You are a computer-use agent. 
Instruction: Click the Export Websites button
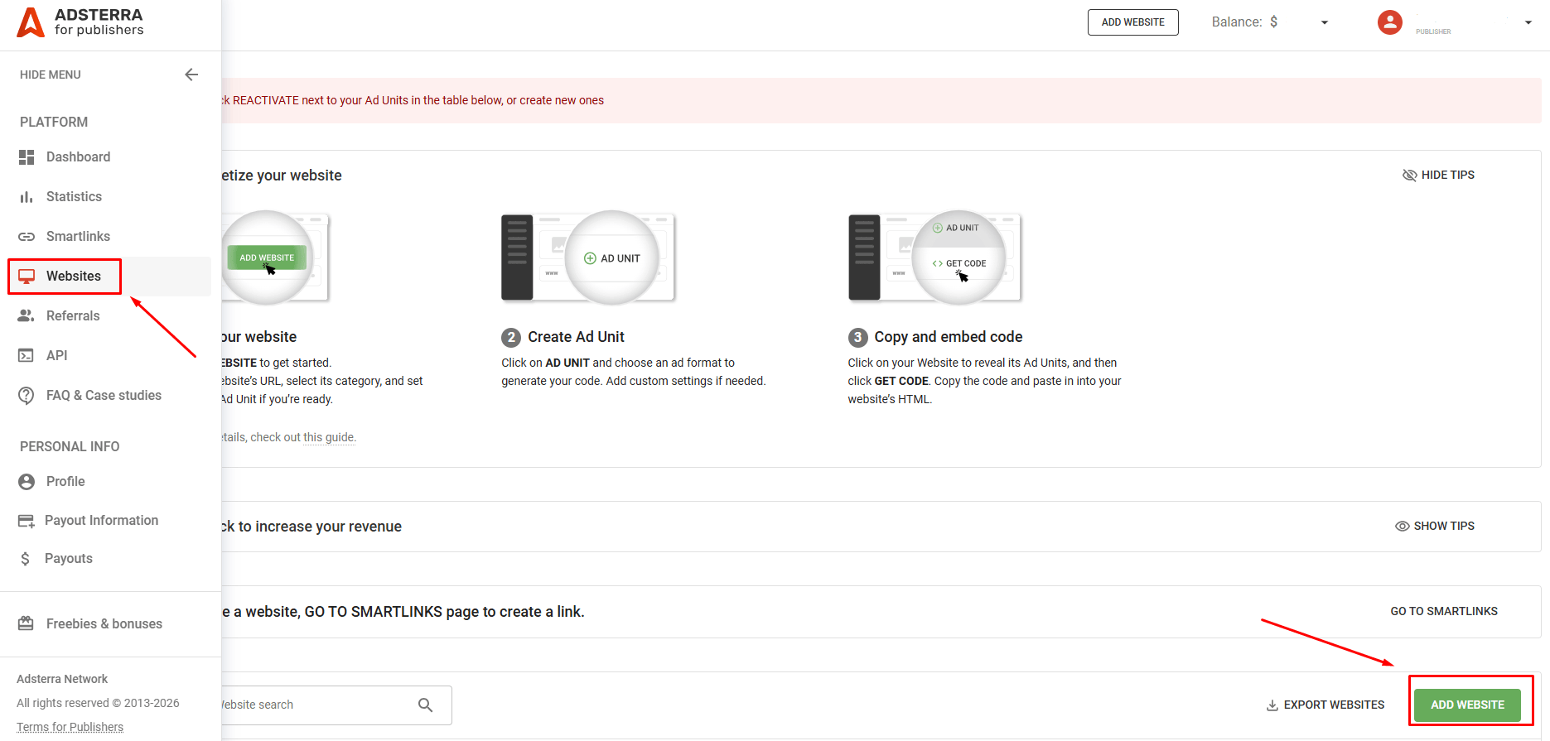[1325, 705]
